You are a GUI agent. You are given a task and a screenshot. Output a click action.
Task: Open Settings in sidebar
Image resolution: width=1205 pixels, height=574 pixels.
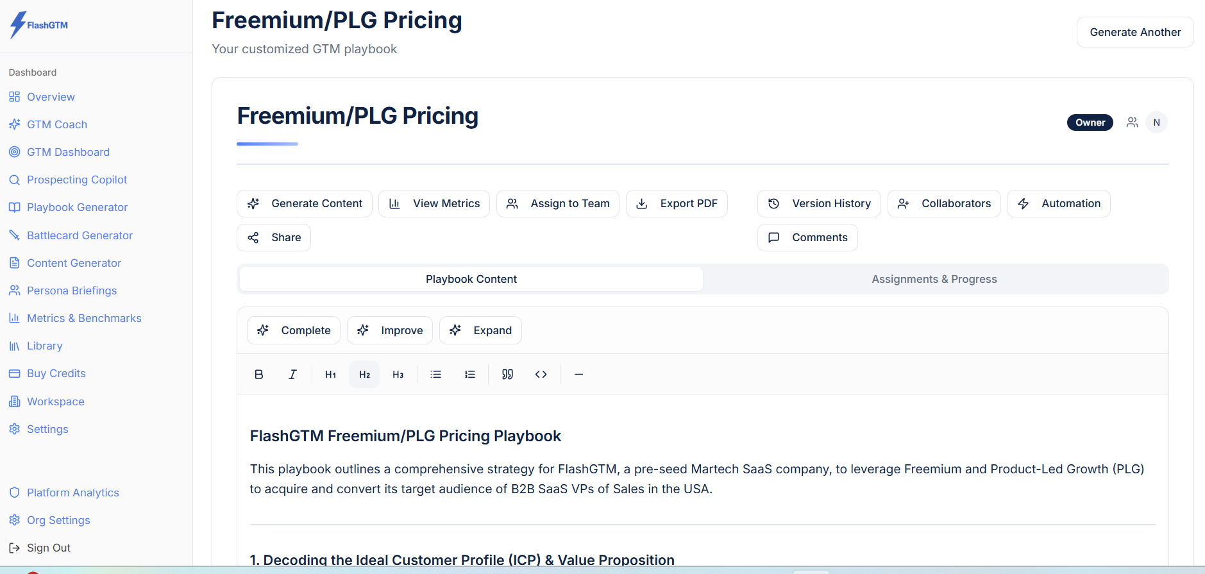pos(38,429)
